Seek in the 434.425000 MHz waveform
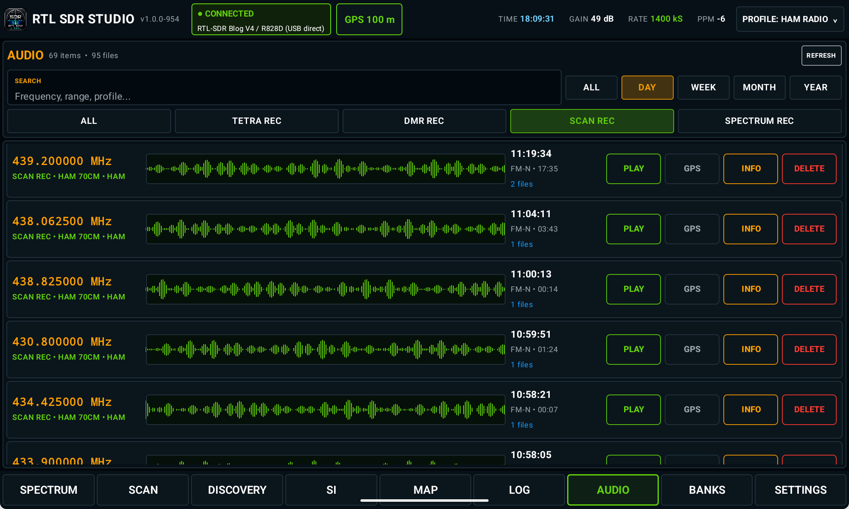849x509 pixels. point(326,410)
